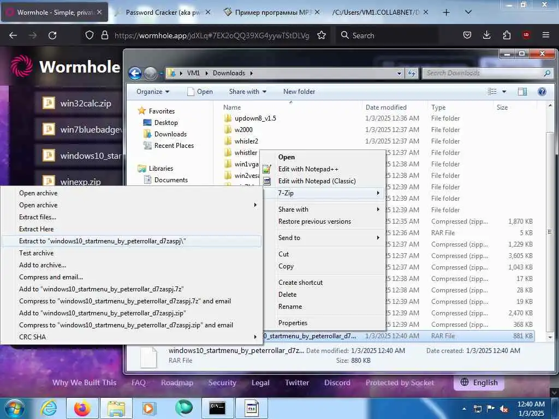This screenshot has width=559, height=419.
Task: Extract to windows10_startmenu_by_peterrollar_d7zaspj folder
Action: pos(131,241)
